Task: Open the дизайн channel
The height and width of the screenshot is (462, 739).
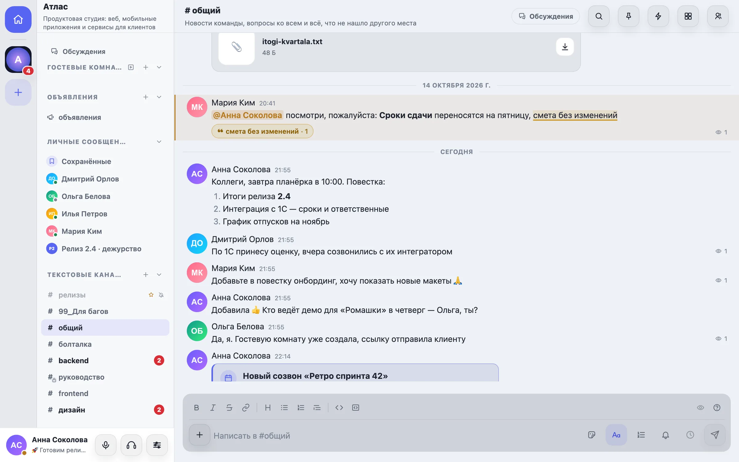Action: click(x=105, y=410)
